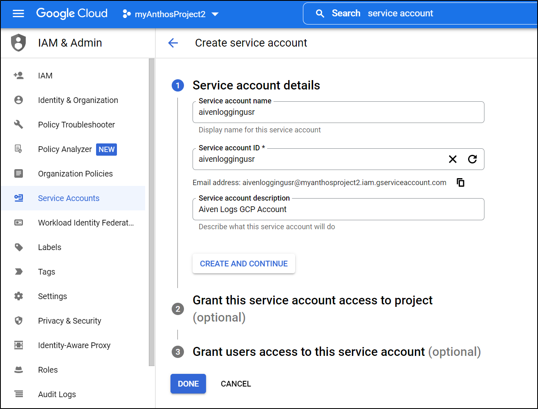Click the Google Cloud logo

(72, 13)
